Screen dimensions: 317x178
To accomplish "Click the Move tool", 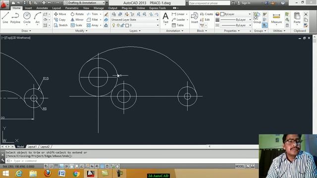I will tap(60, 14).
